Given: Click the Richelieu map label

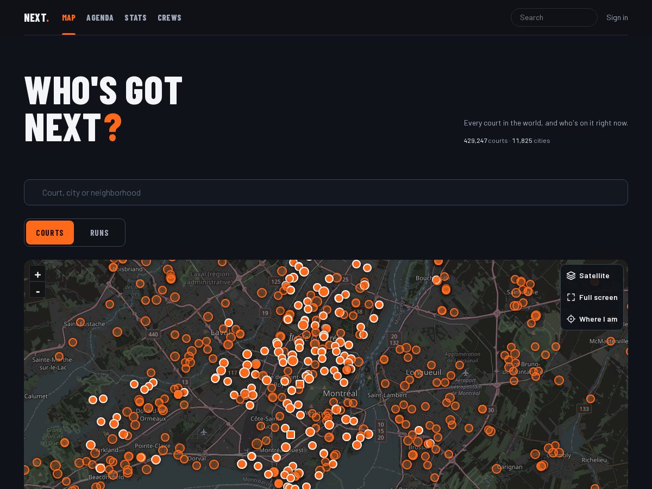Looking at the screenshot, I should (594, 460).
